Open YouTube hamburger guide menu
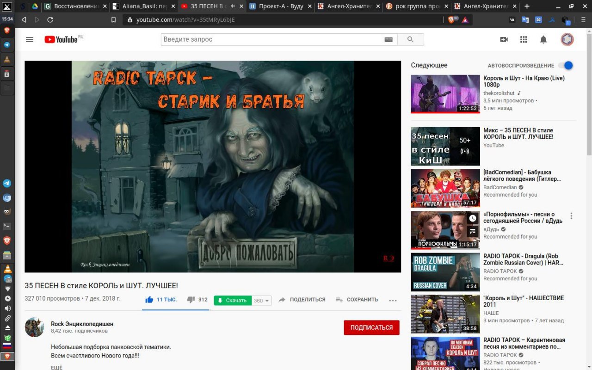 tap(30, 39)
